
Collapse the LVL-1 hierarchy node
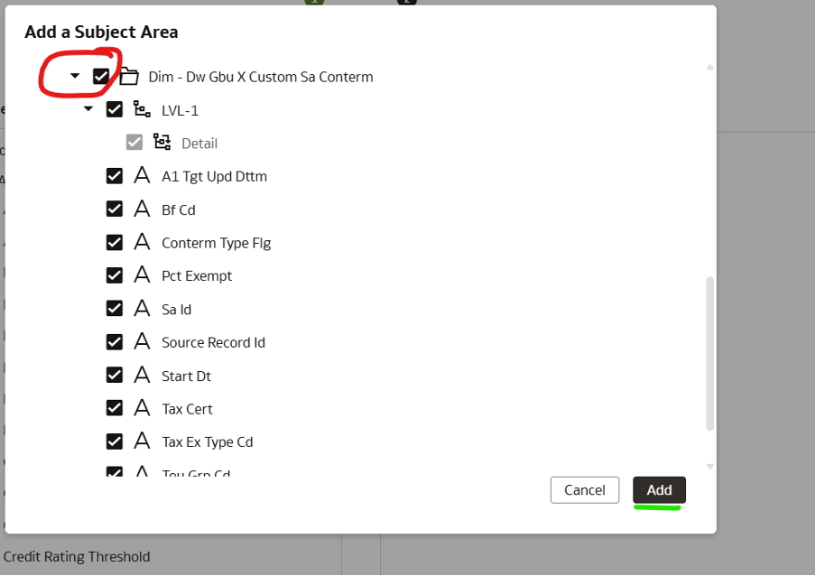pyautogui.click(x=88, y=109)
